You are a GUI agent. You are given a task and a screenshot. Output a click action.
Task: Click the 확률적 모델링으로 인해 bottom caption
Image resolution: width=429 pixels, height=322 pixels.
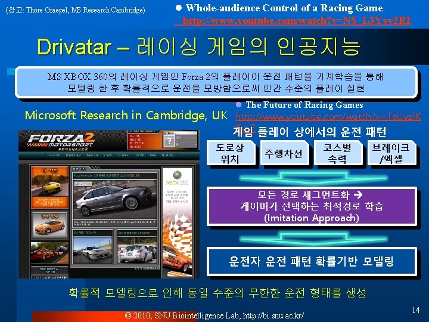tap(217, 293)
